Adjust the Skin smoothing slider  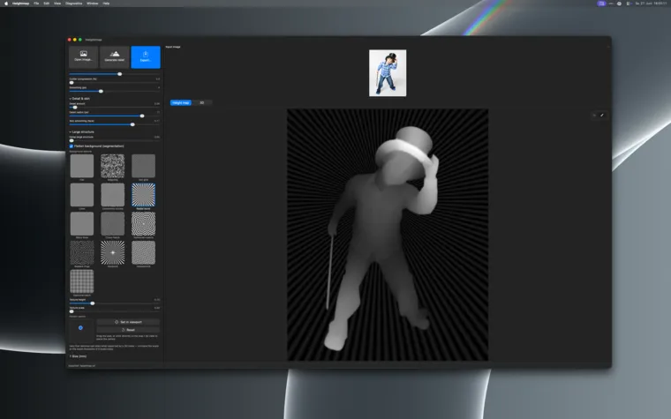point(114,124)
